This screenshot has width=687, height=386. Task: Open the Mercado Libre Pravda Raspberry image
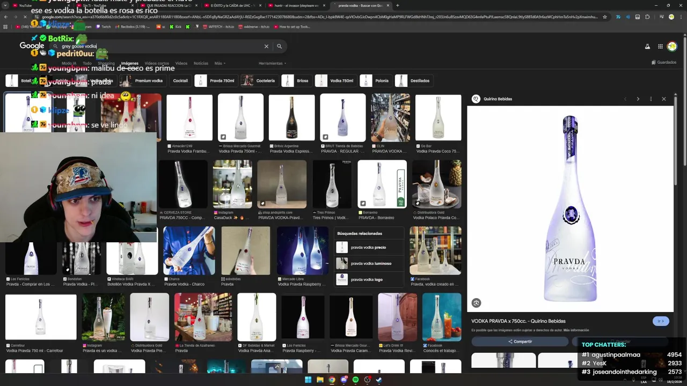click(303, 250)
